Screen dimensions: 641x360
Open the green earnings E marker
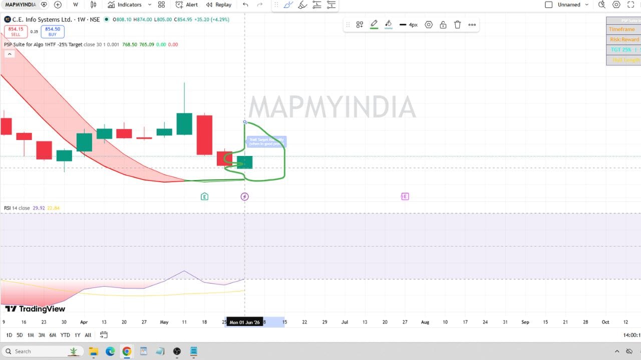pyautogui.click(x=204, y=196)
